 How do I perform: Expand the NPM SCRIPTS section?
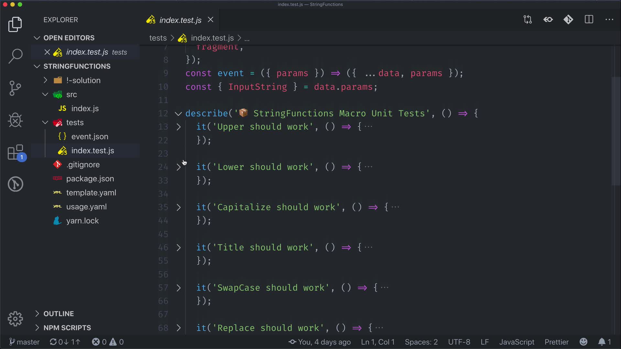pos(67,328)
